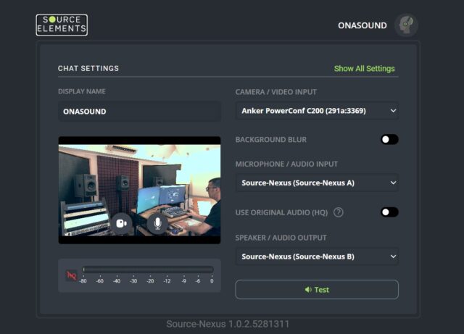Click the audio level meter bar
Image resolution: width=464 pixels, height=334 pixels.
coord(148,270)
